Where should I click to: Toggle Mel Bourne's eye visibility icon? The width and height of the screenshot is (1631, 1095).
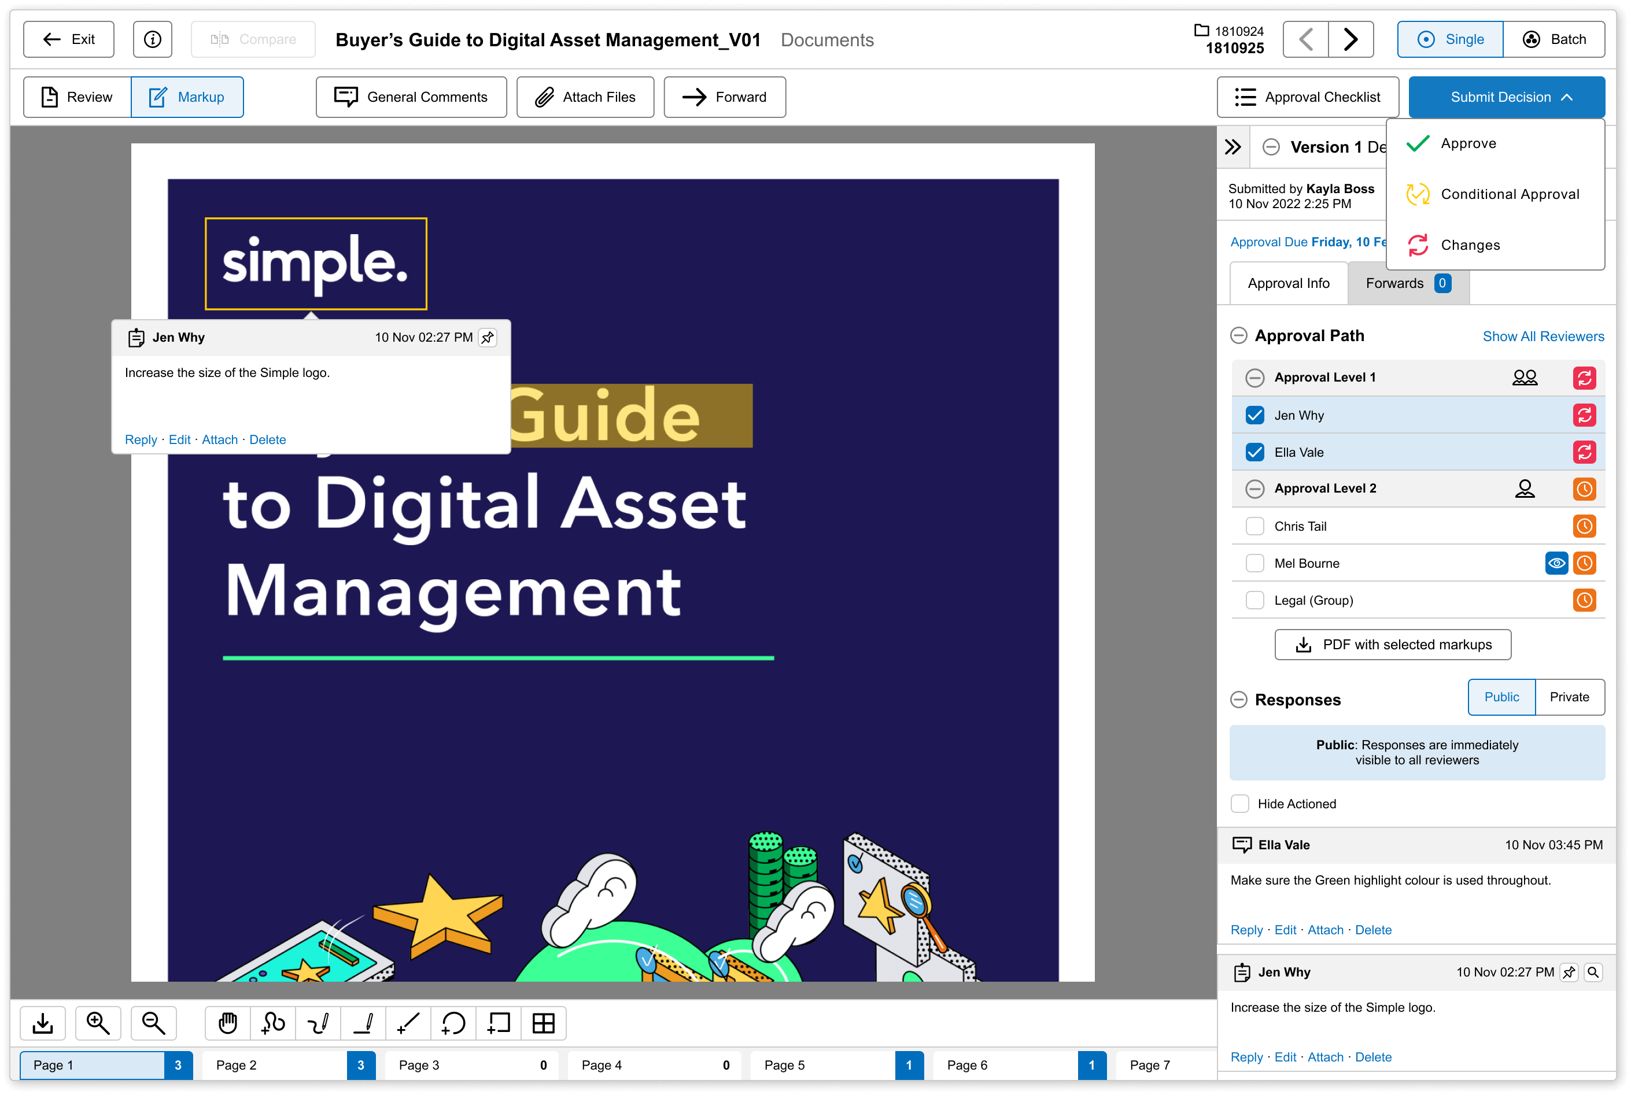coord(1557,564)
